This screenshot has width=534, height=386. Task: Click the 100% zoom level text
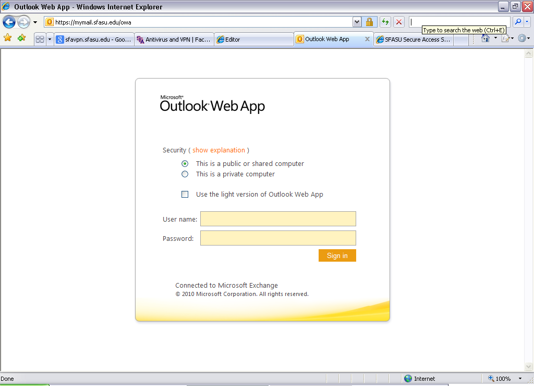pyautogui.click(x=503, y=379)
